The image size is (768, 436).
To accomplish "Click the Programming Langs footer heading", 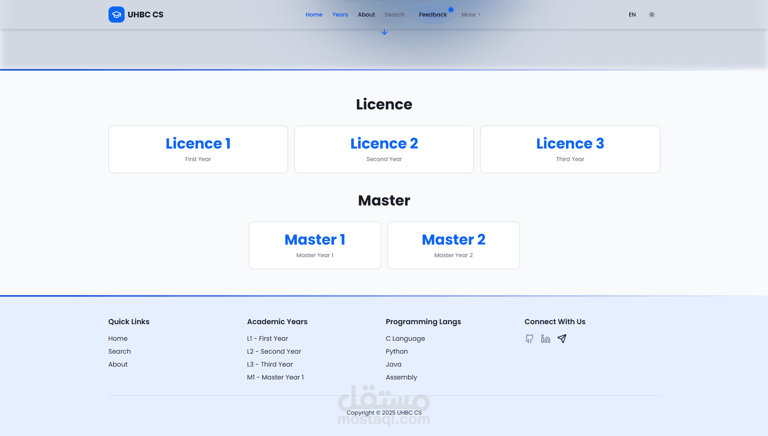I will [x=423, y=321].
